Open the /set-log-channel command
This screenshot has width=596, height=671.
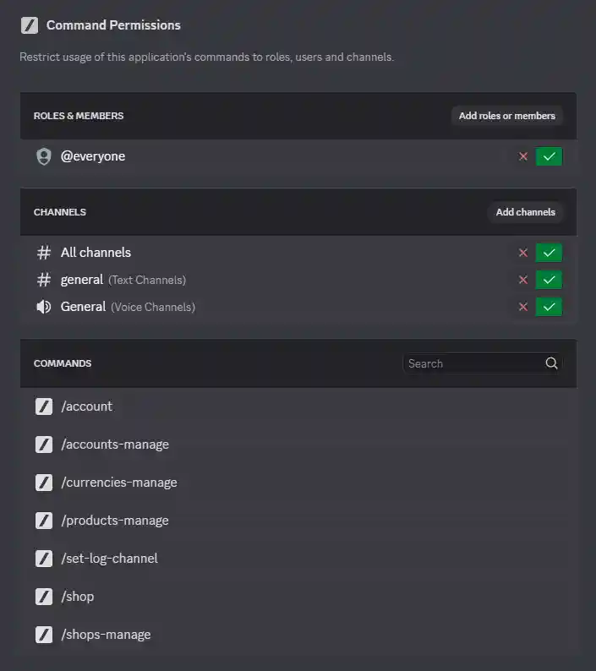pos(109,559)
